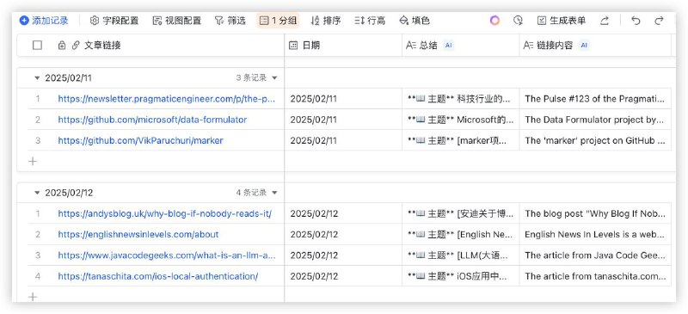Add a row under the 2025/02/12 group

click(x=33, y=297)
